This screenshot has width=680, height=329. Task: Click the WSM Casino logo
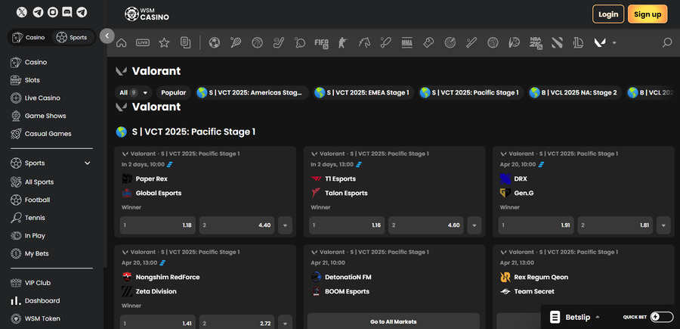(x=147, y=14)
